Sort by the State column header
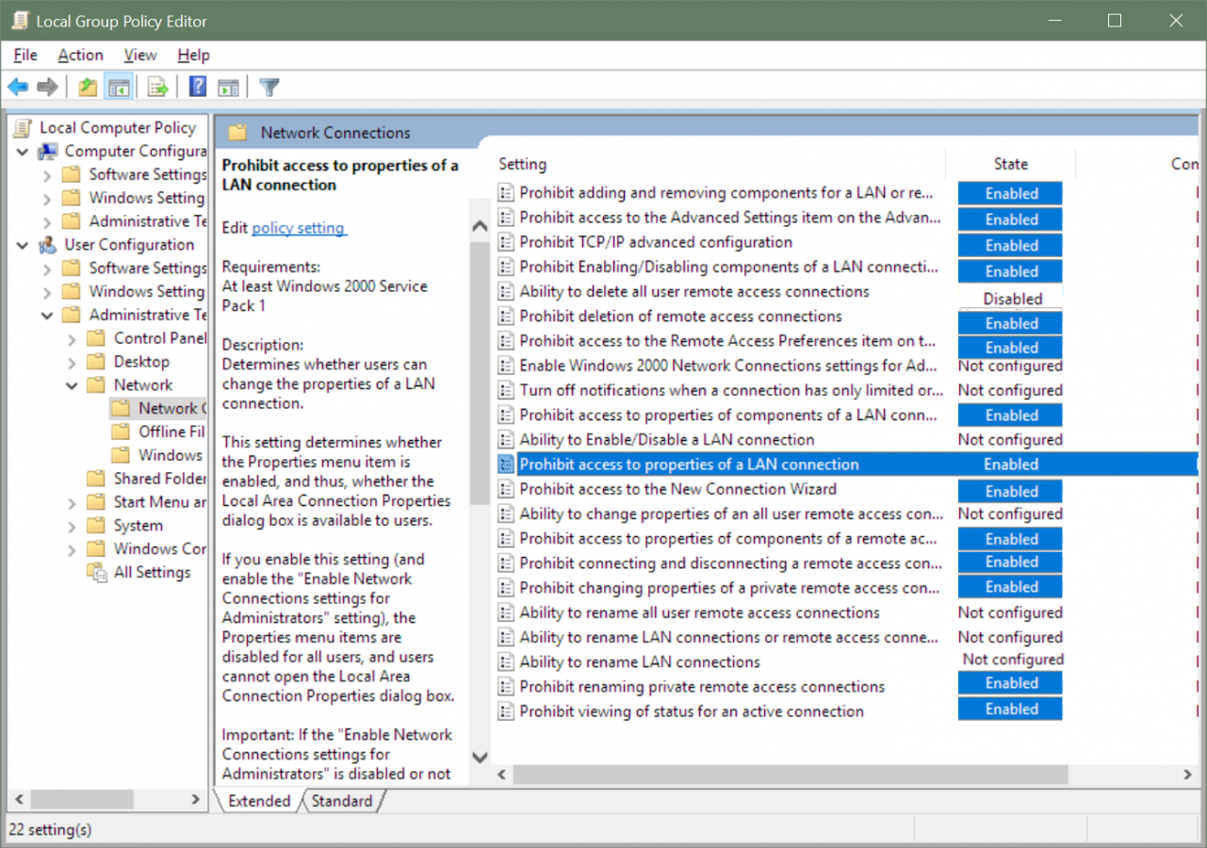 click(1010, 164)
